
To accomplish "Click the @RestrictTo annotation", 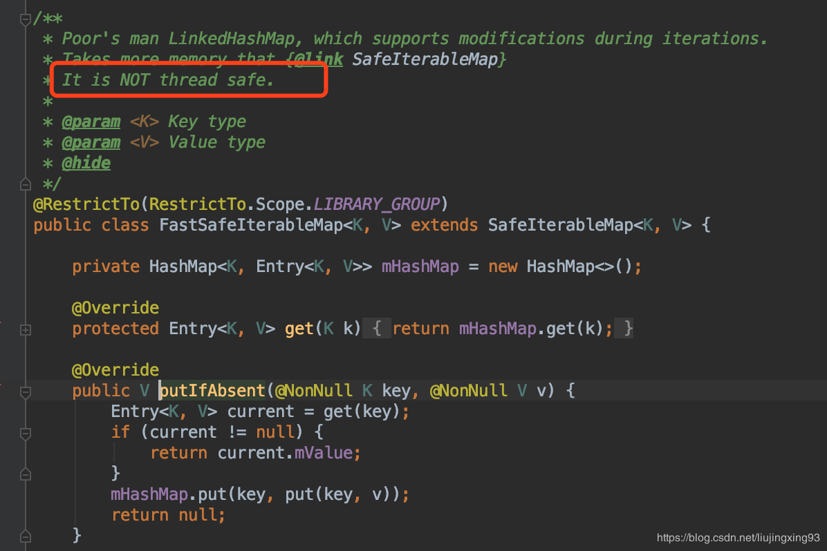I will click(87, 204).
